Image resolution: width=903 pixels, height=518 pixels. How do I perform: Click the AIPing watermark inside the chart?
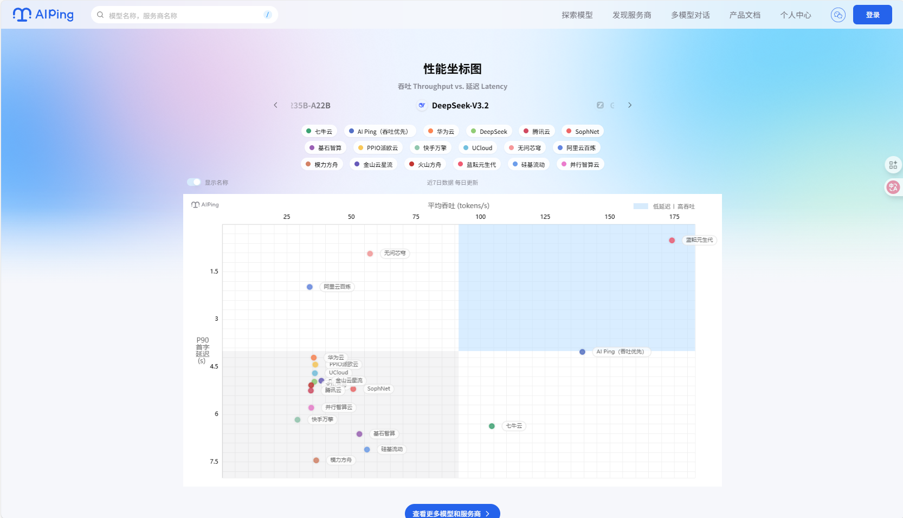[205, 205]
